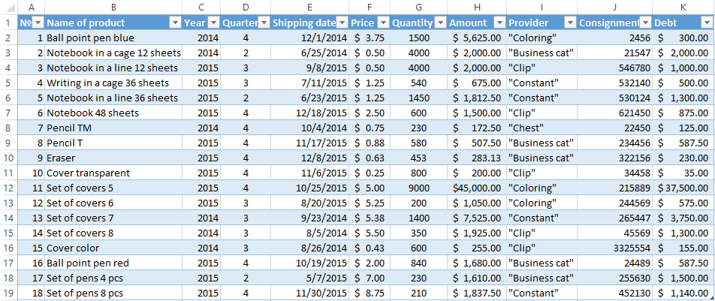Viewport: 715px width, 301px height.
Task: Open the Provider column filter dropdown
Action: point(570,23)
